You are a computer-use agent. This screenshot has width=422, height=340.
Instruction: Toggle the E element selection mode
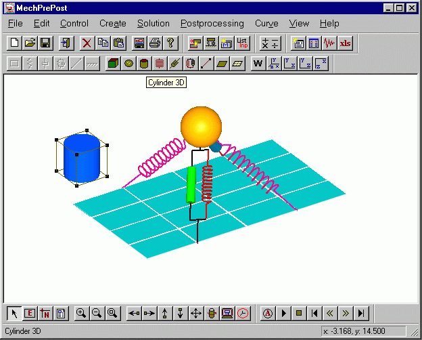click(x=30, y=313)
